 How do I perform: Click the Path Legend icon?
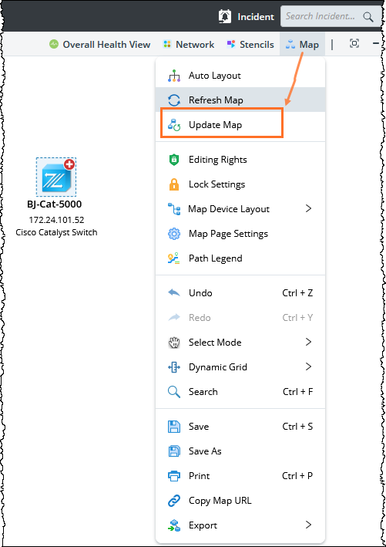click(174, 258)
